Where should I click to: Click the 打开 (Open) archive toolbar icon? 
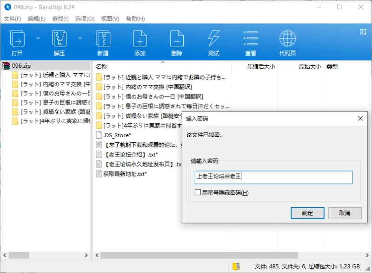tap(17, 43)
